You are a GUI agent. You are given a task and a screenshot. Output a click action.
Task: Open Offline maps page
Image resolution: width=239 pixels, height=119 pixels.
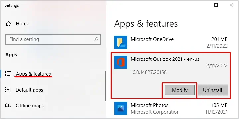pyautogui.click(x=30, y=106)
